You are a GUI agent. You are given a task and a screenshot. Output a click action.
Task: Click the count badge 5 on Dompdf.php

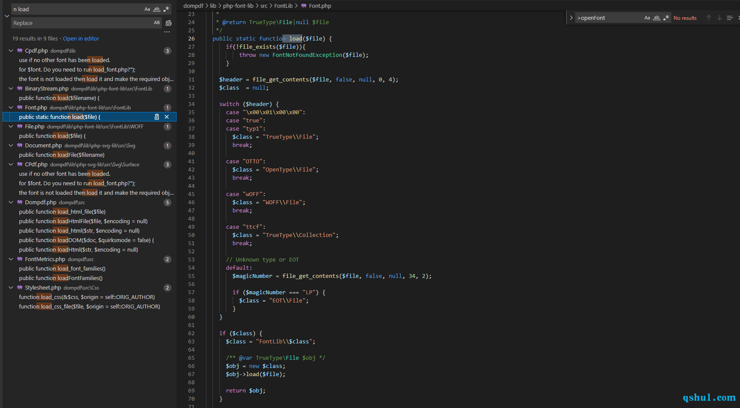click(168, 202)
